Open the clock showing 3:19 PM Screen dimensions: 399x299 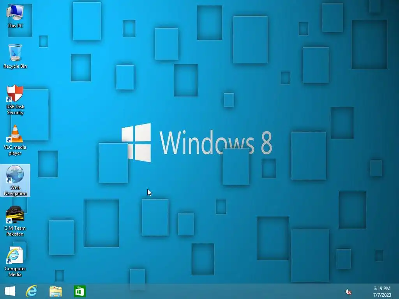(382, 292)
